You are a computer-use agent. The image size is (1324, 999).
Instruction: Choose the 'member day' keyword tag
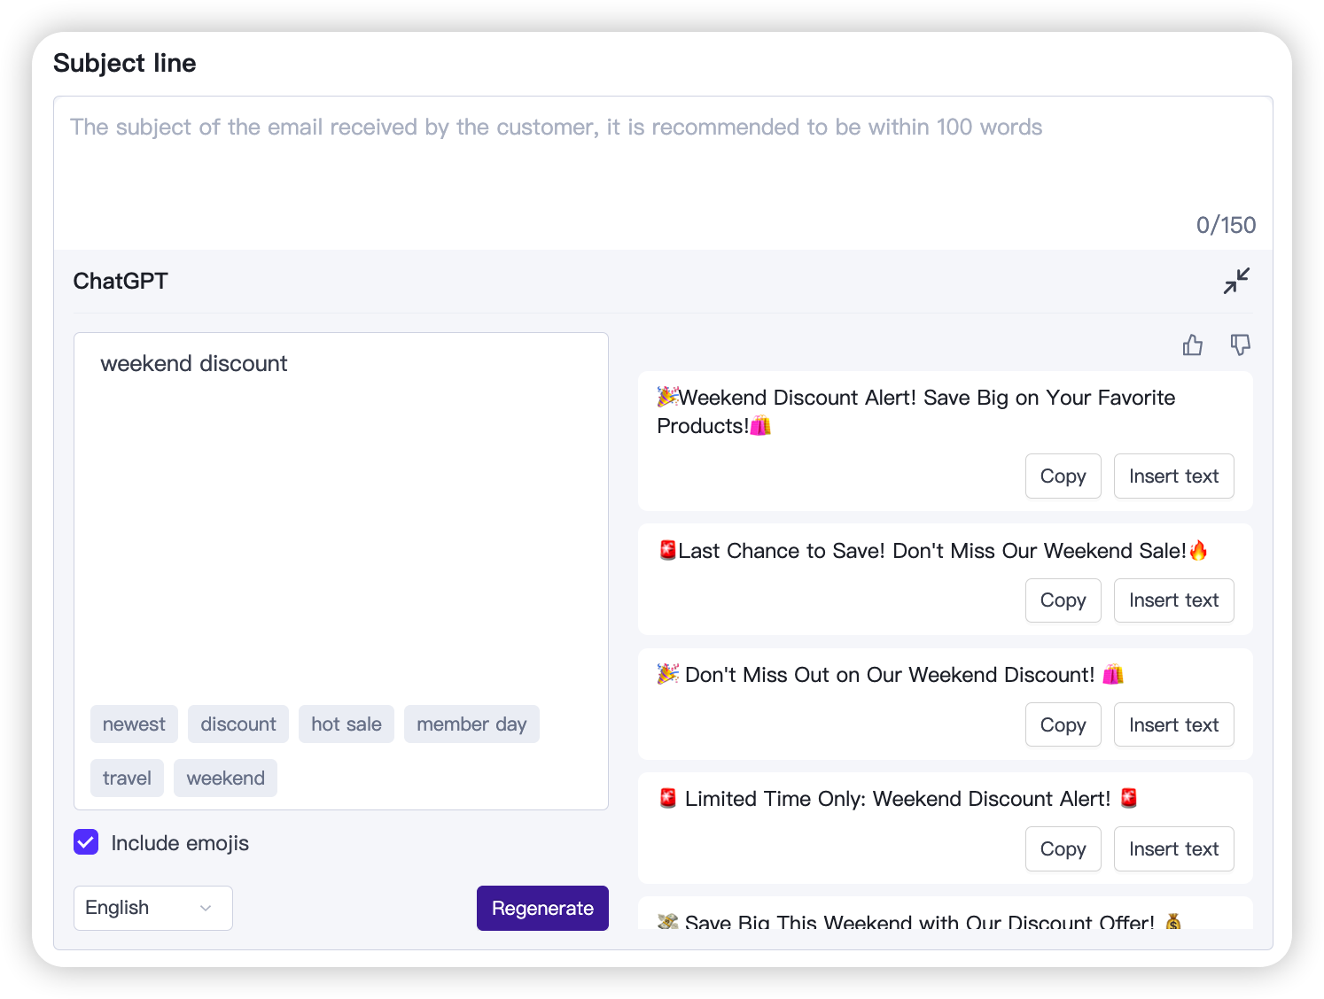click(471, 724)
